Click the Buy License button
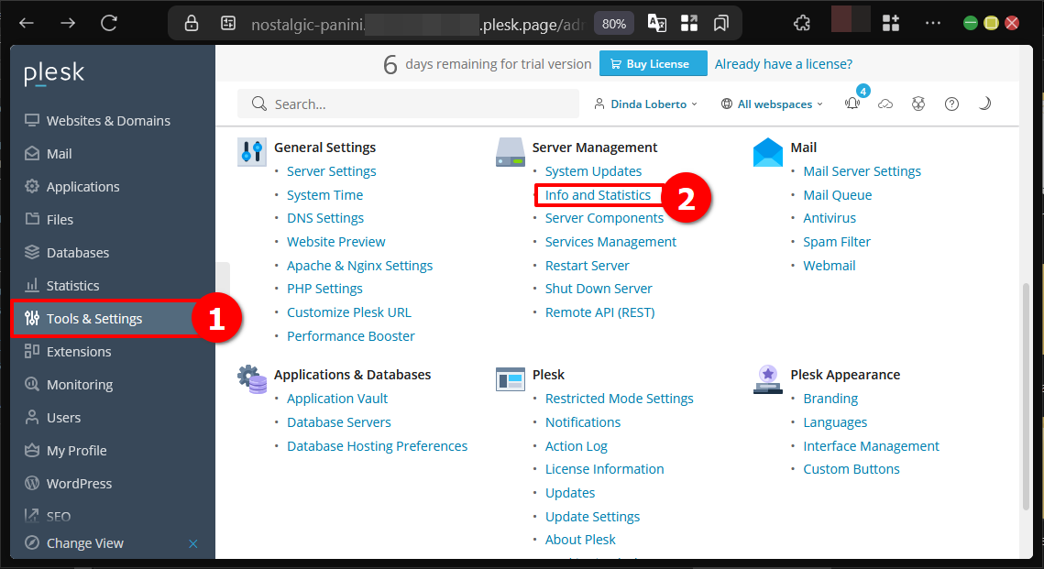This screenshot has height=569, width=1044. click(x=653, y=63)
